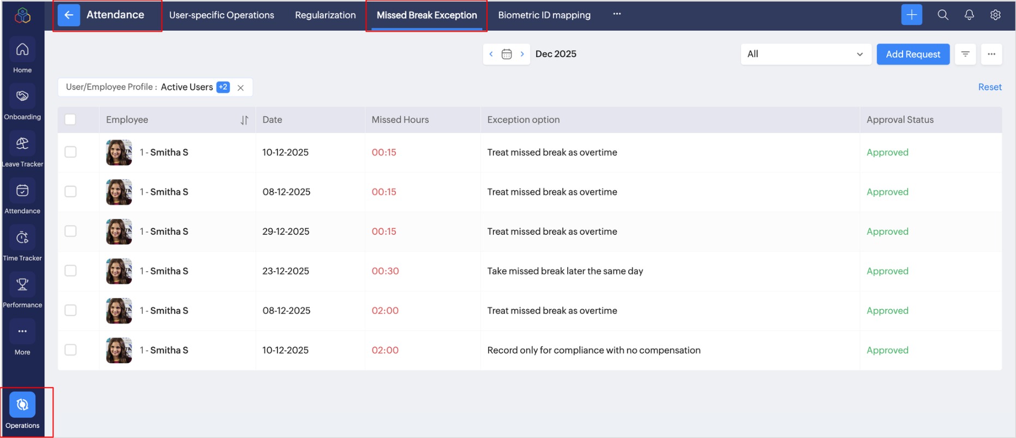Click the calendar date picker icon

pyautogui.click(x=507, y=54)
